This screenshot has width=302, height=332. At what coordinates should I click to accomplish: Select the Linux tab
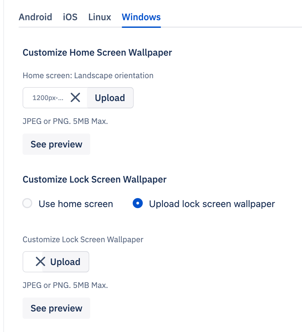[x=99, y=17]
